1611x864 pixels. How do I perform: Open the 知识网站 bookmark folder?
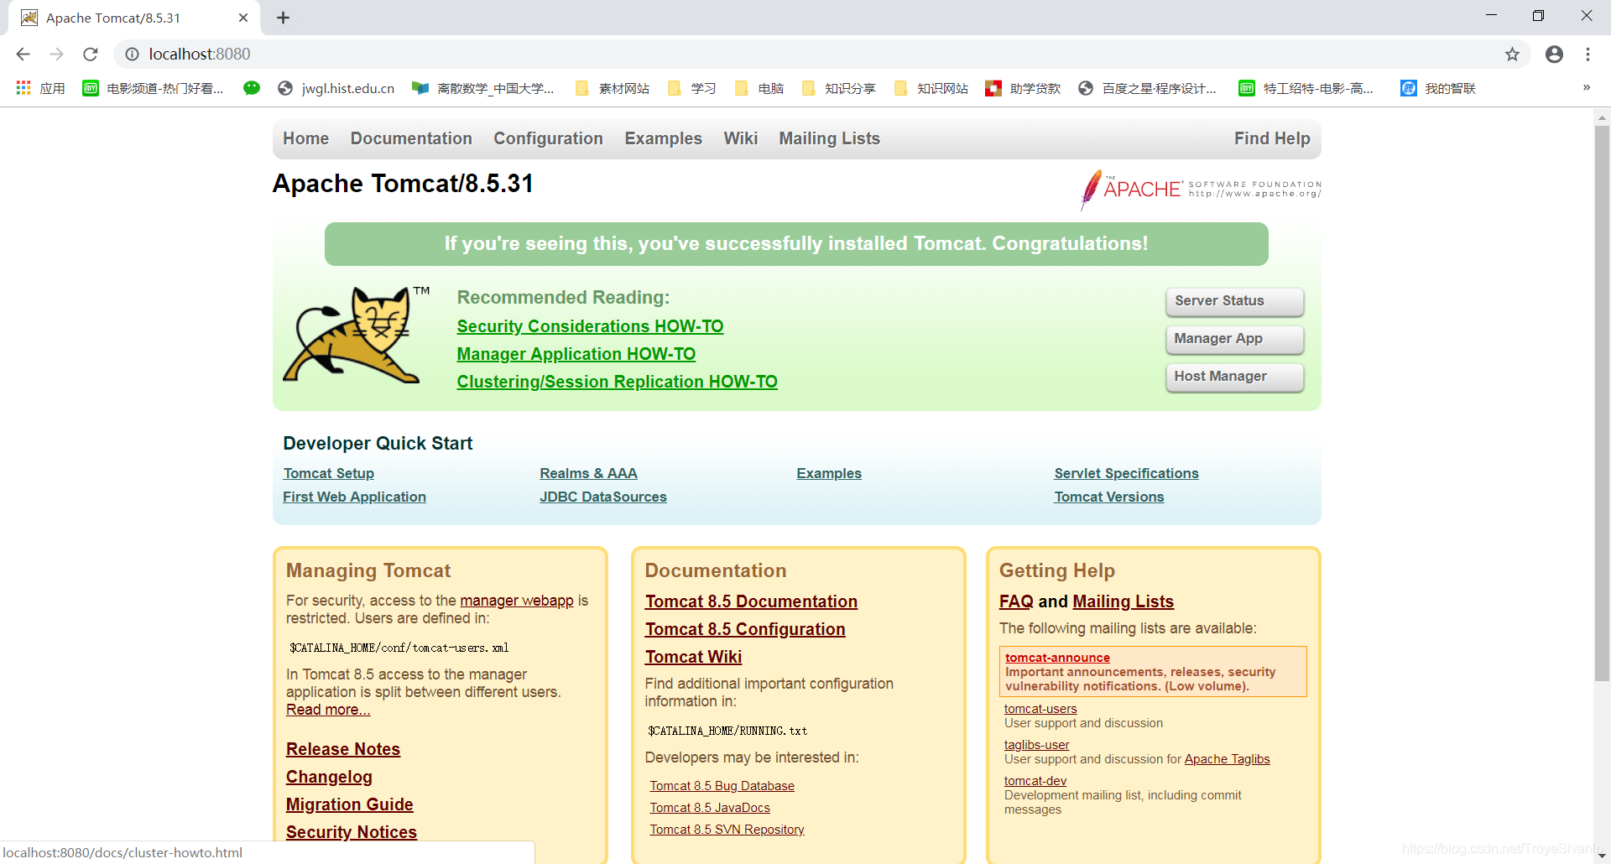pos(931,88)
